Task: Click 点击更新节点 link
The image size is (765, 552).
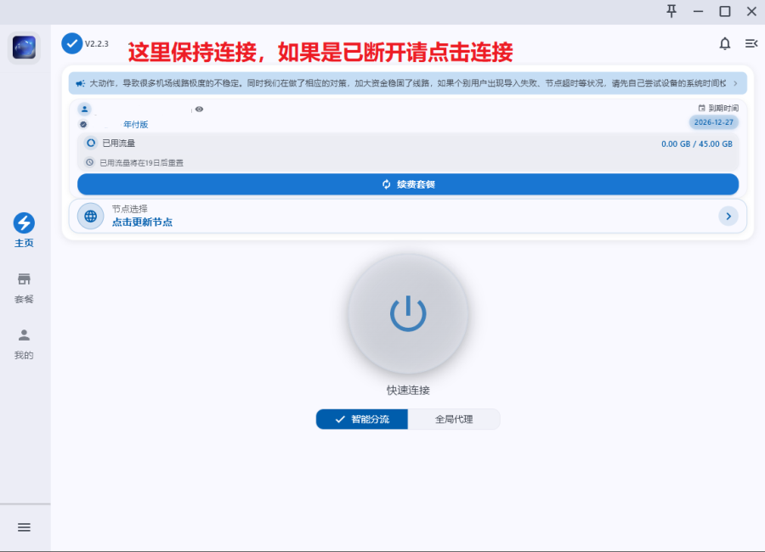Action: click(142, 222)
